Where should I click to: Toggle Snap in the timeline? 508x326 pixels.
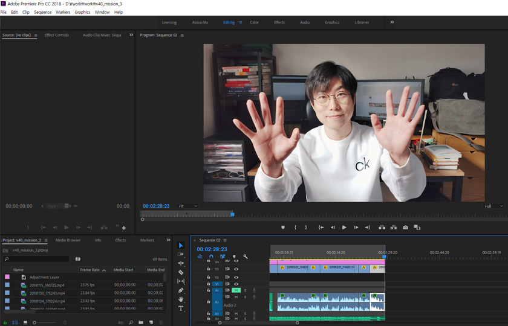(211, 257)
